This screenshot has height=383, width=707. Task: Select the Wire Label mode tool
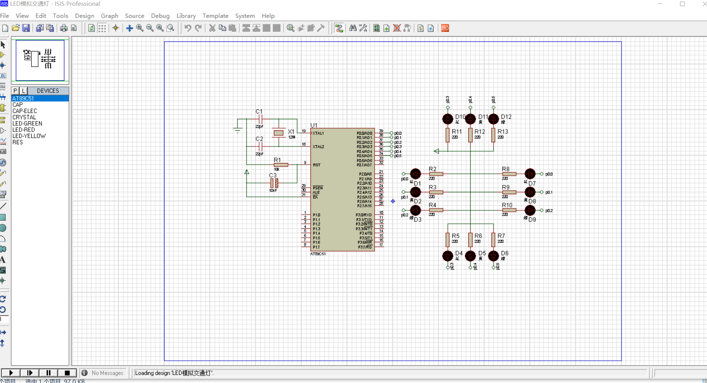(x=3, y=76)
